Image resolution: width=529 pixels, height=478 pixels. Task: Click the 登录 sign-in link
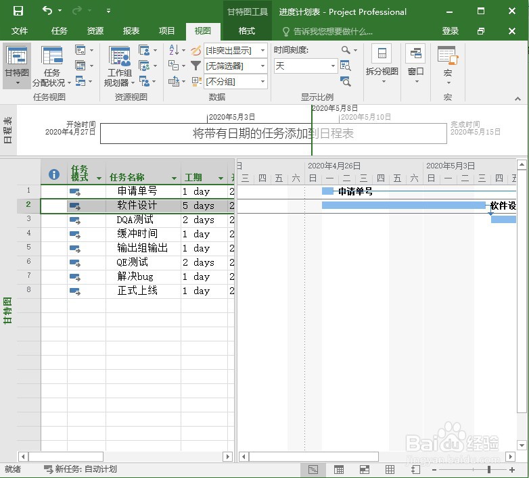451,31
